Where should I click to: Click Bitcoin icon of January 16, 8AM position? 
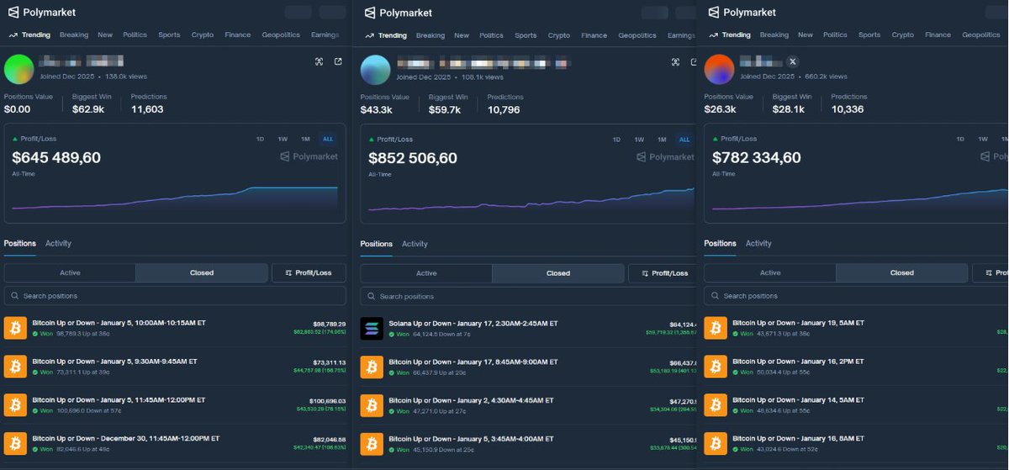coord(716,443)
